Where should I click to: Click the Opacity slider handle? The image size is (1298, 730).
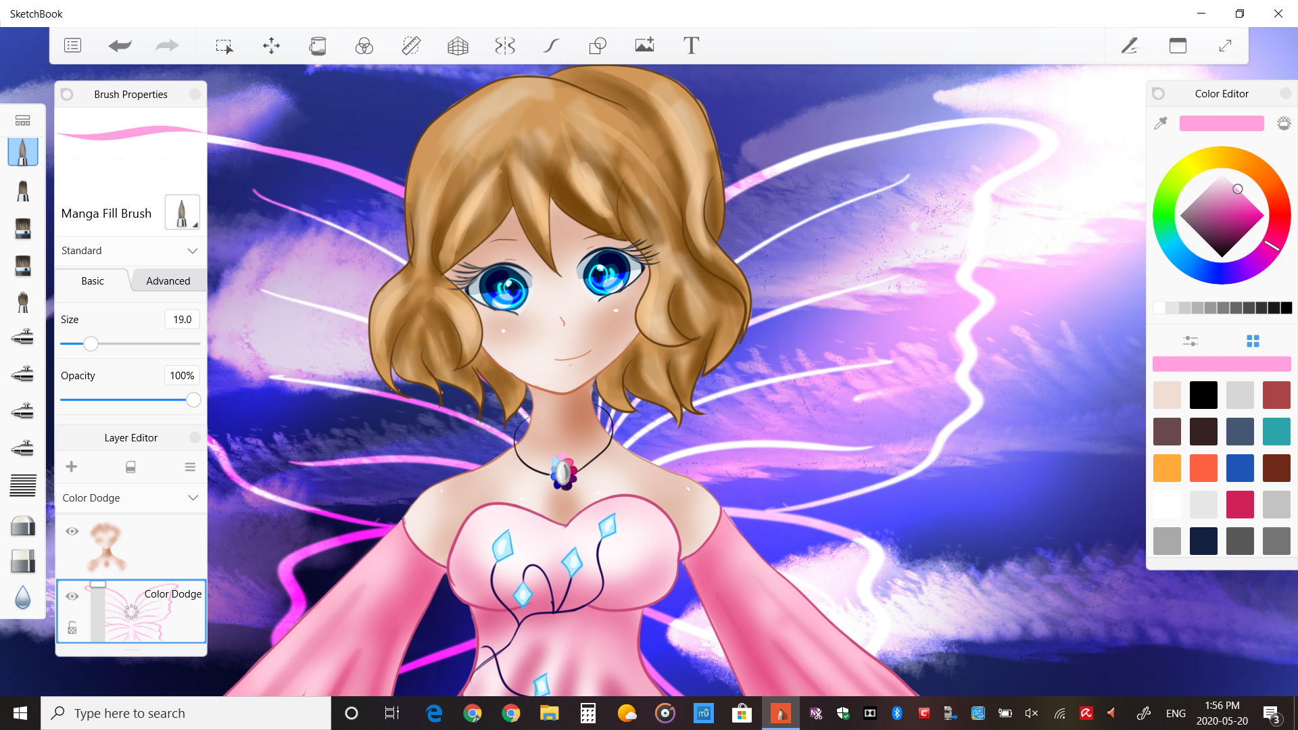pos(193,400)
